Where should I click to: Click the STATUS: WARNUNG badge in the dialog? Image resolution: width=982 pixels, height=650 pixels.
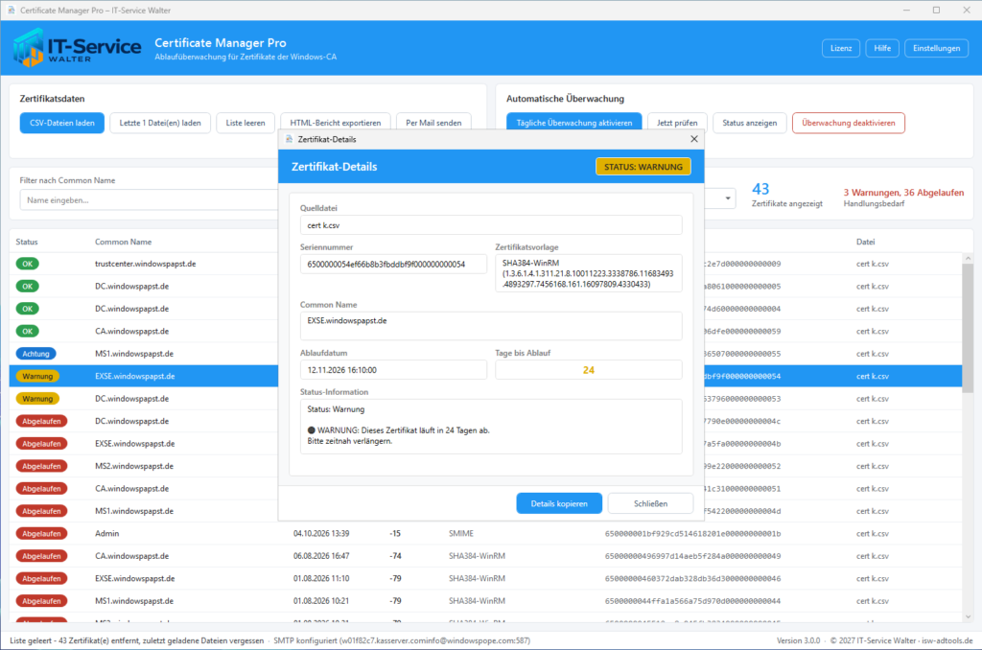click(643, 167)
